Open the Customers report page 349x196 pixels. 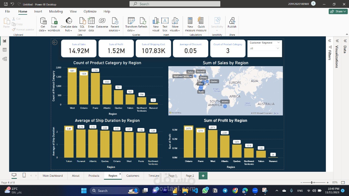point(133,176)
